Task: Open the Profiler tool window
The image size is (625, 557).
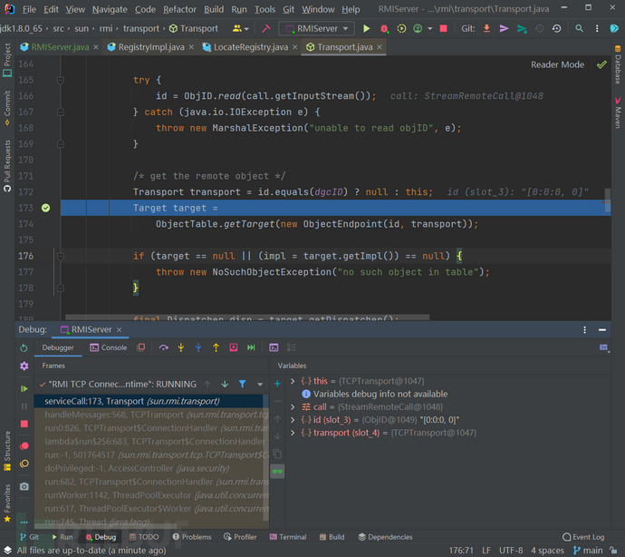Action: click(x=240, y=537)
